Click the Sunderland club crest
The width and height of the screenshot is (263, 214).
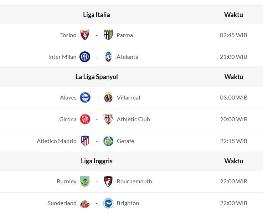[85, 203]
